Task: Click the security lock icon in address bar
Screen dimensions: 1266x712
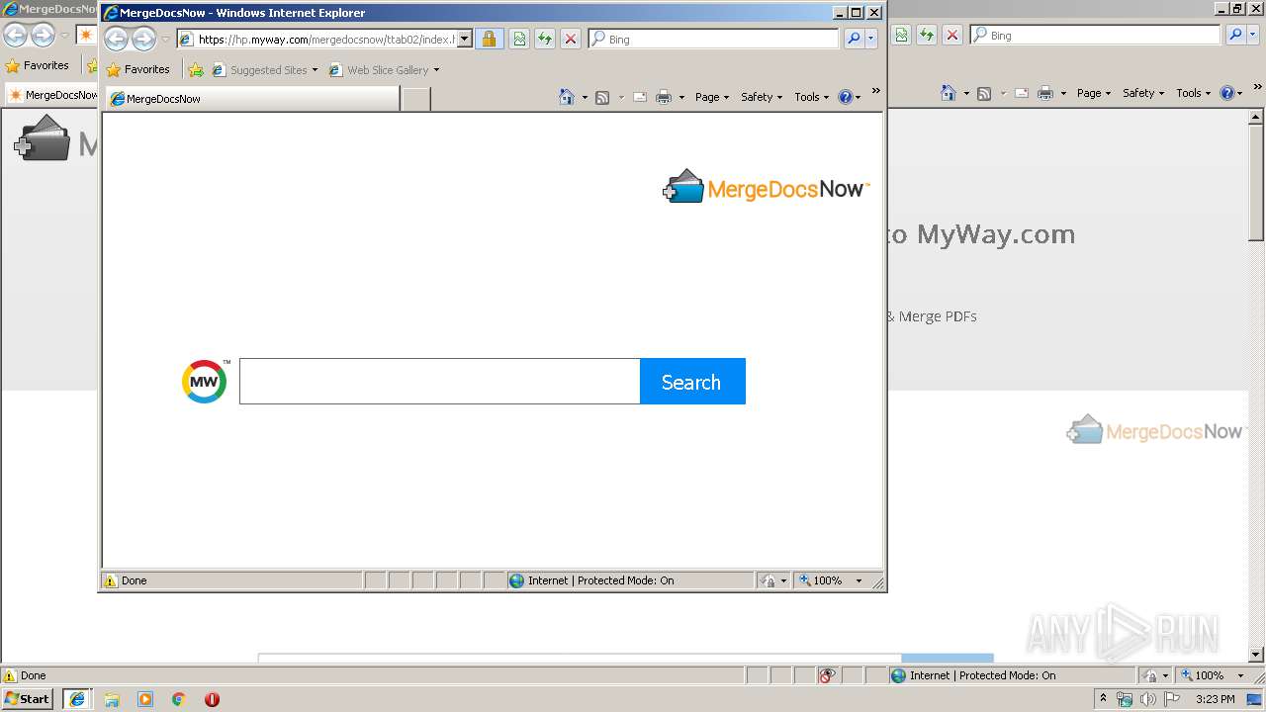Action: click(489, 39)
